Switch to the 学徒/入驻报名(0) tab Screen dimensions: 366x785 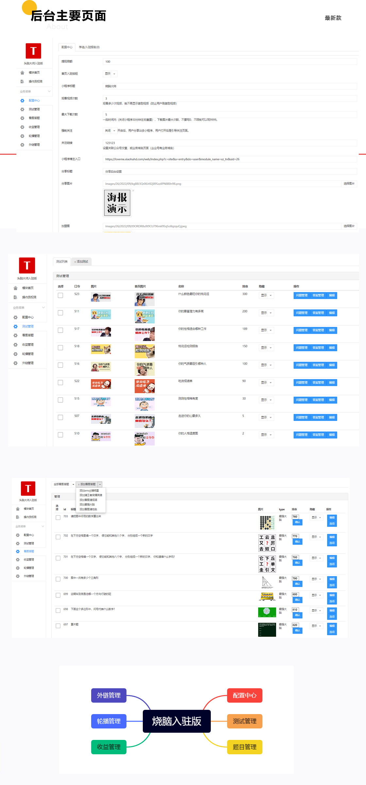click(89, 47)
